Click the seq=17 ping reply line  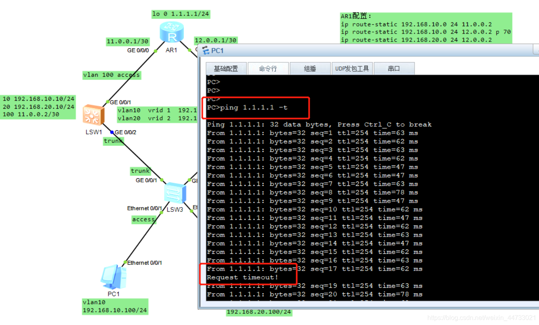click(315, 269)
